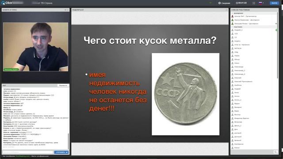Toggle full screen mode in the top bar

point(254,3)
